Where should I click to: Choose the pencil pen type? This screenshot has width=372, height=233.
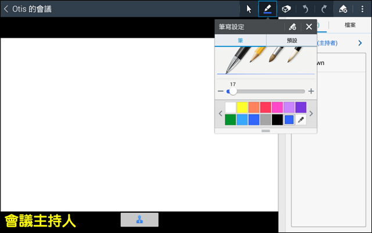(x=257, y=55)
